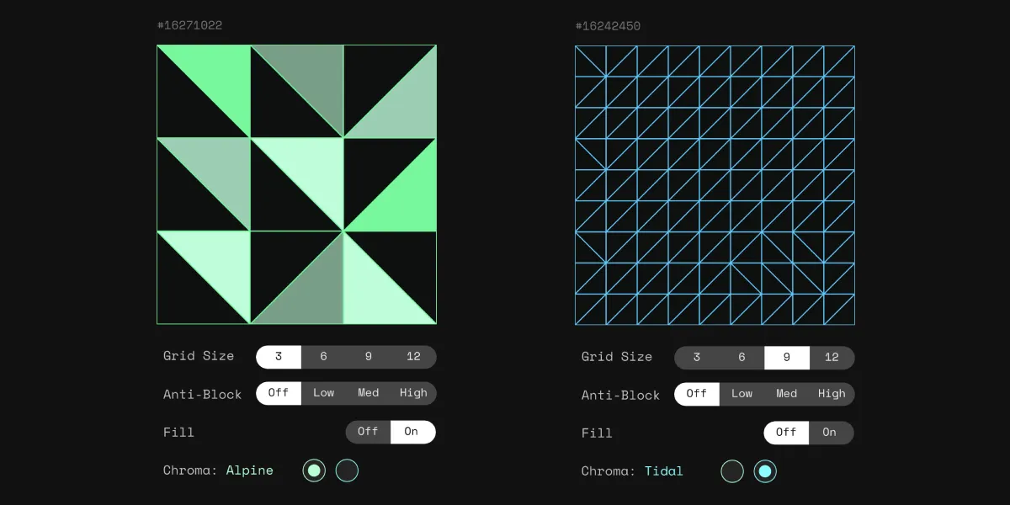This screenshot has height=505, width=1010.
Task: Choose Low Anti-Block in right panel
Action: coord(742,394)
